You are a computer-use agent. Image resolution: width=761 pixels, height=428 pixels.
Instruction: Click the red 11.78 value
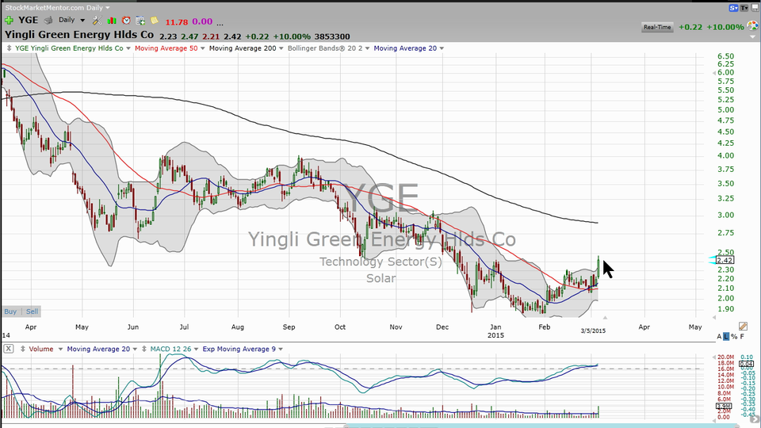tap(176, 22)
